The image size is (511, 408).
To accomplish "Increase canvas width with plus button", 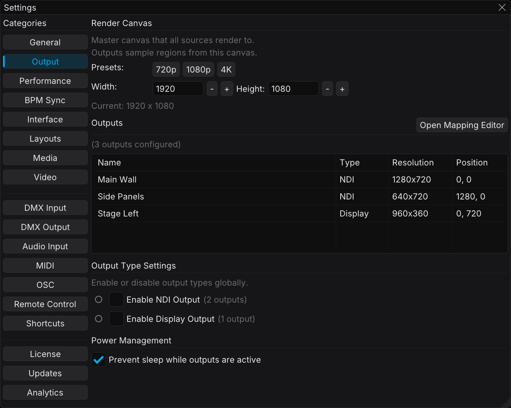I will (227, 89).
